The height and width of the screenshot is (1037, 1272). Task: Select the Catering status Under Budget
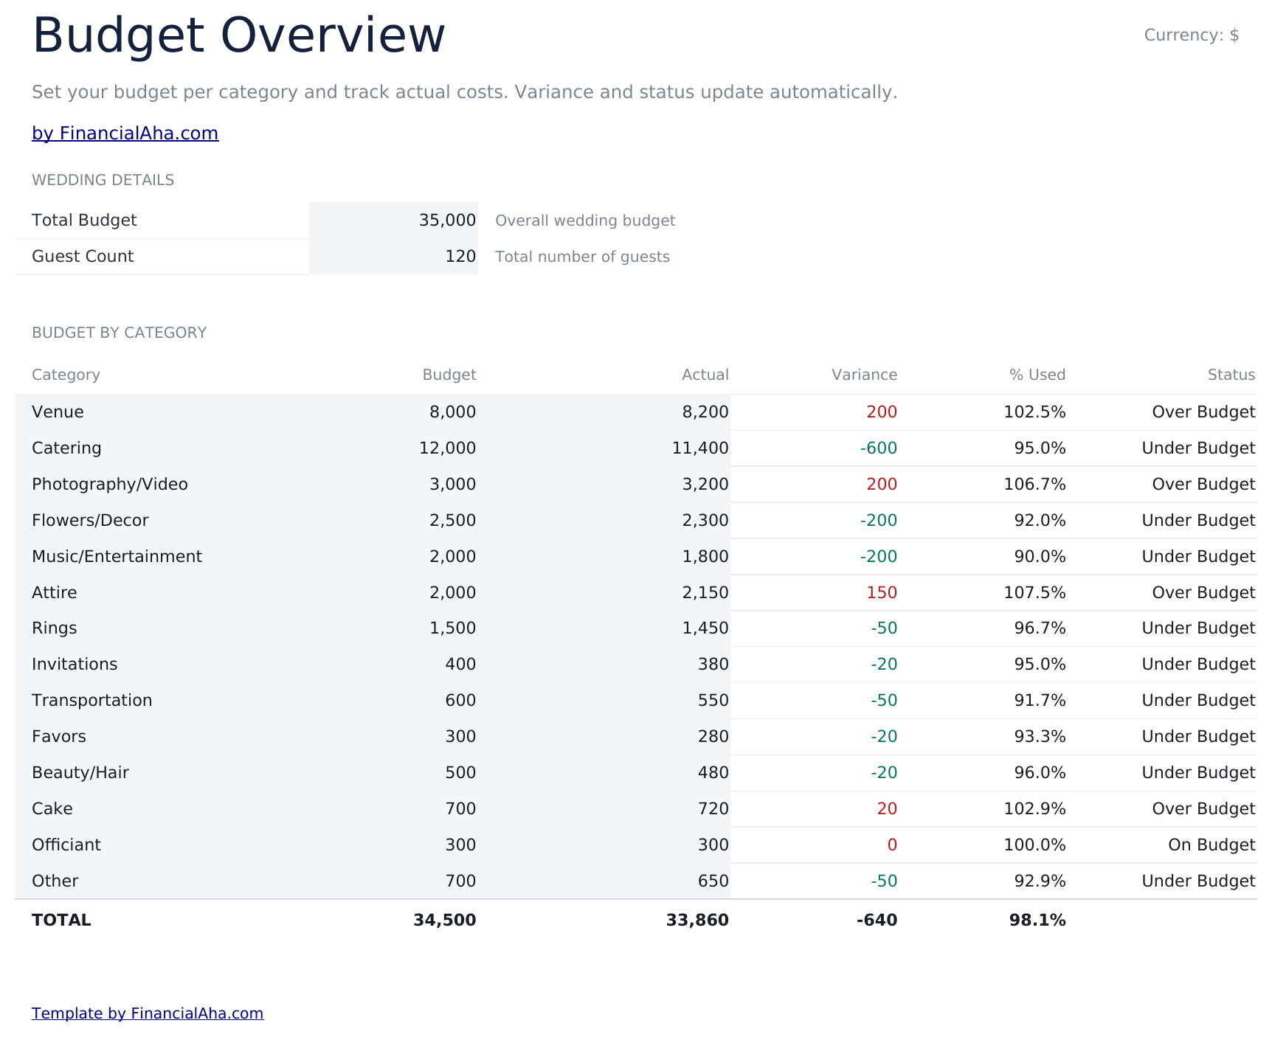pyautogui.click(x=1198, y=448)
